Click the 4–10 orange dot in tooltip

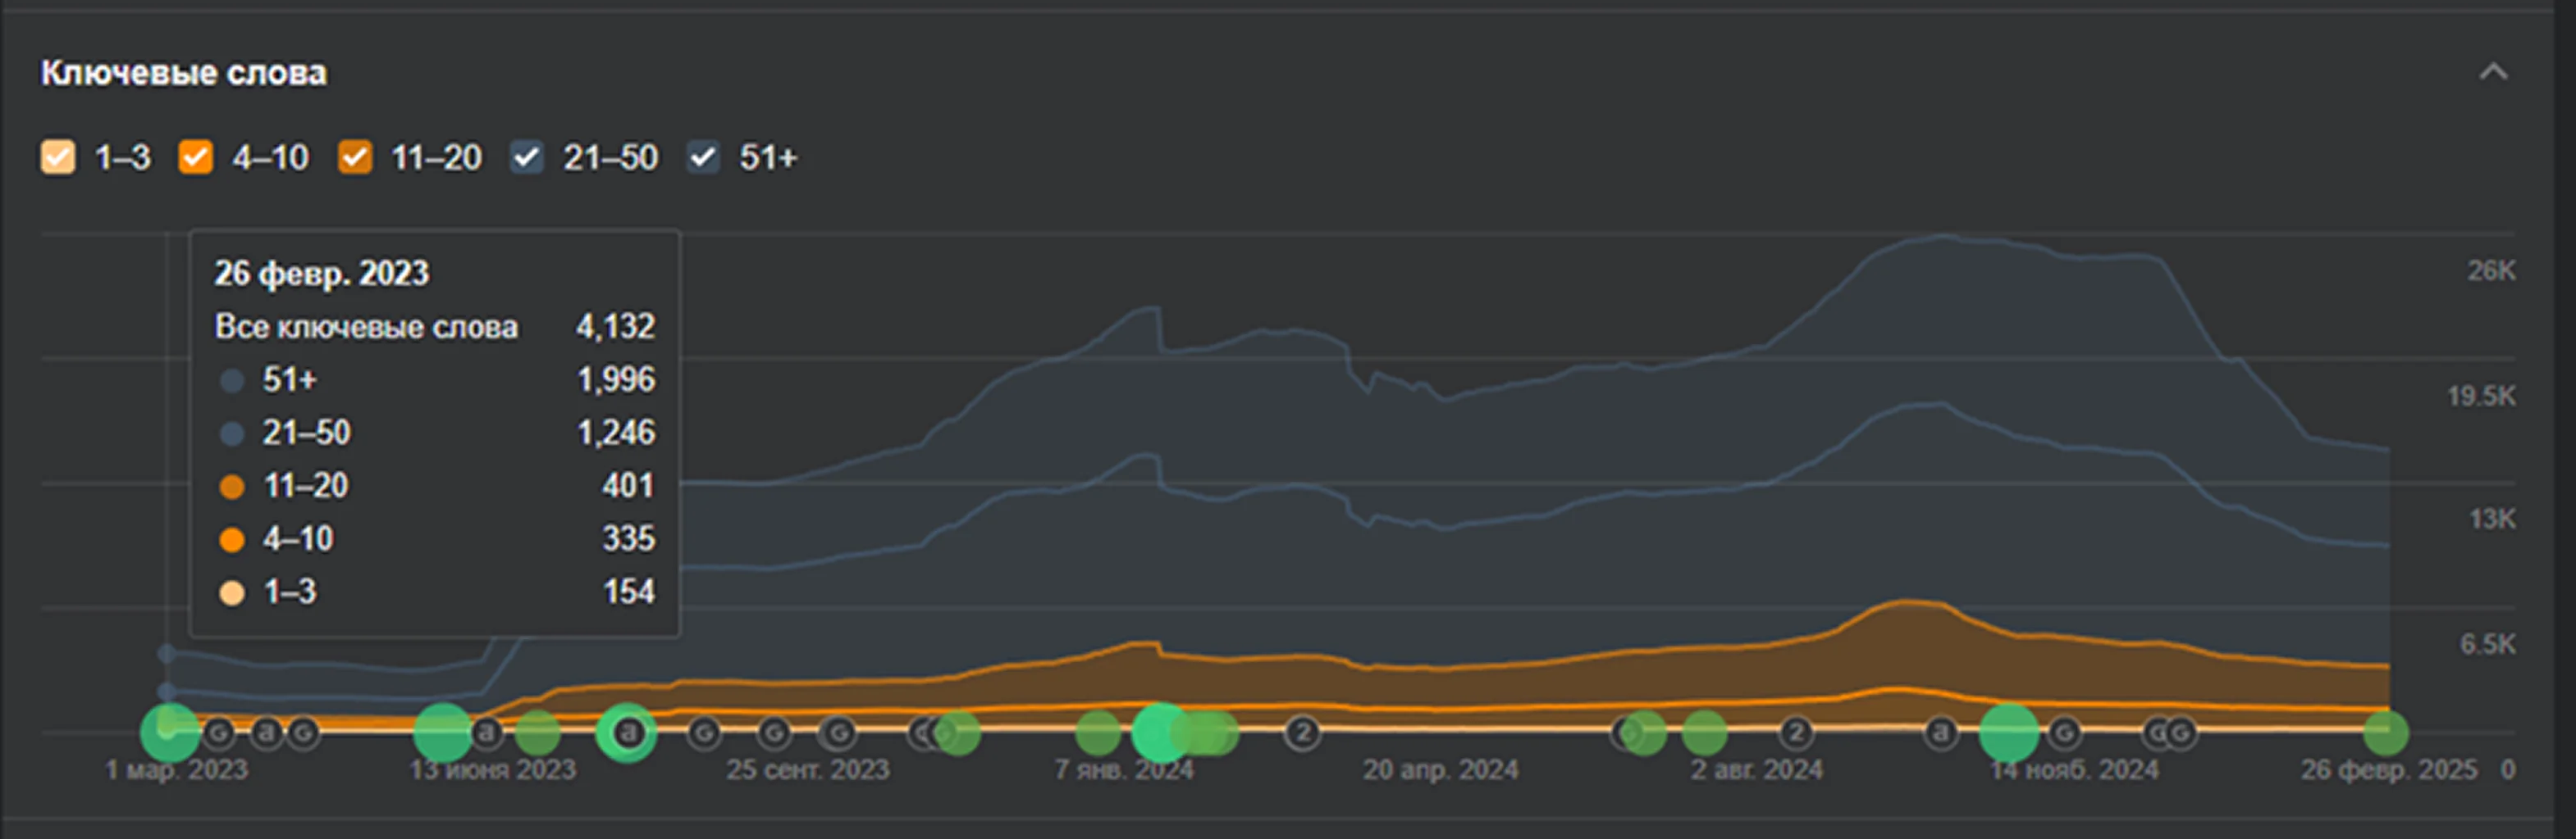coord(232,539)
